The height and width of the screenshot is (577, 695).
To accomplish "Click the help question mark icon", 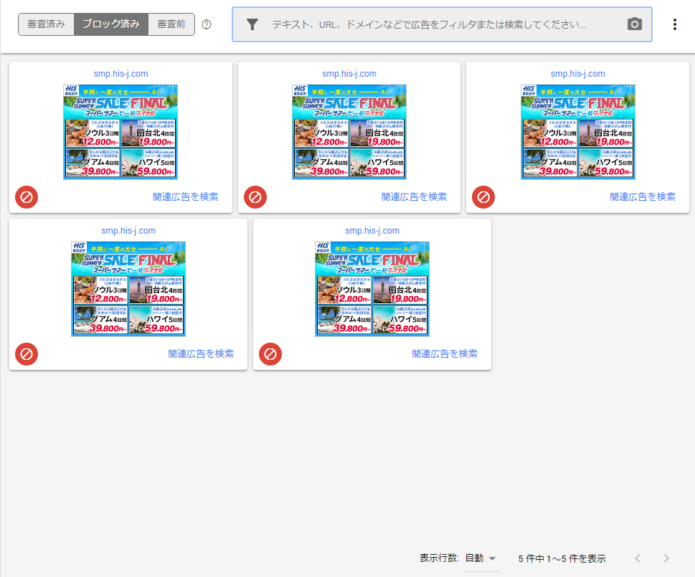I will (x=207, y=24).
